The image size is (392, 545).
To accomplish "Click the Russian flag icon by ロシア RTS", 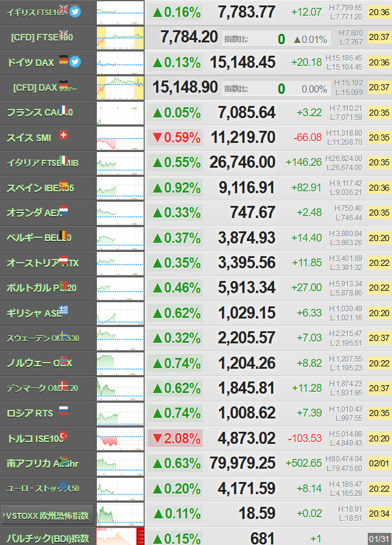I will 63,411.
